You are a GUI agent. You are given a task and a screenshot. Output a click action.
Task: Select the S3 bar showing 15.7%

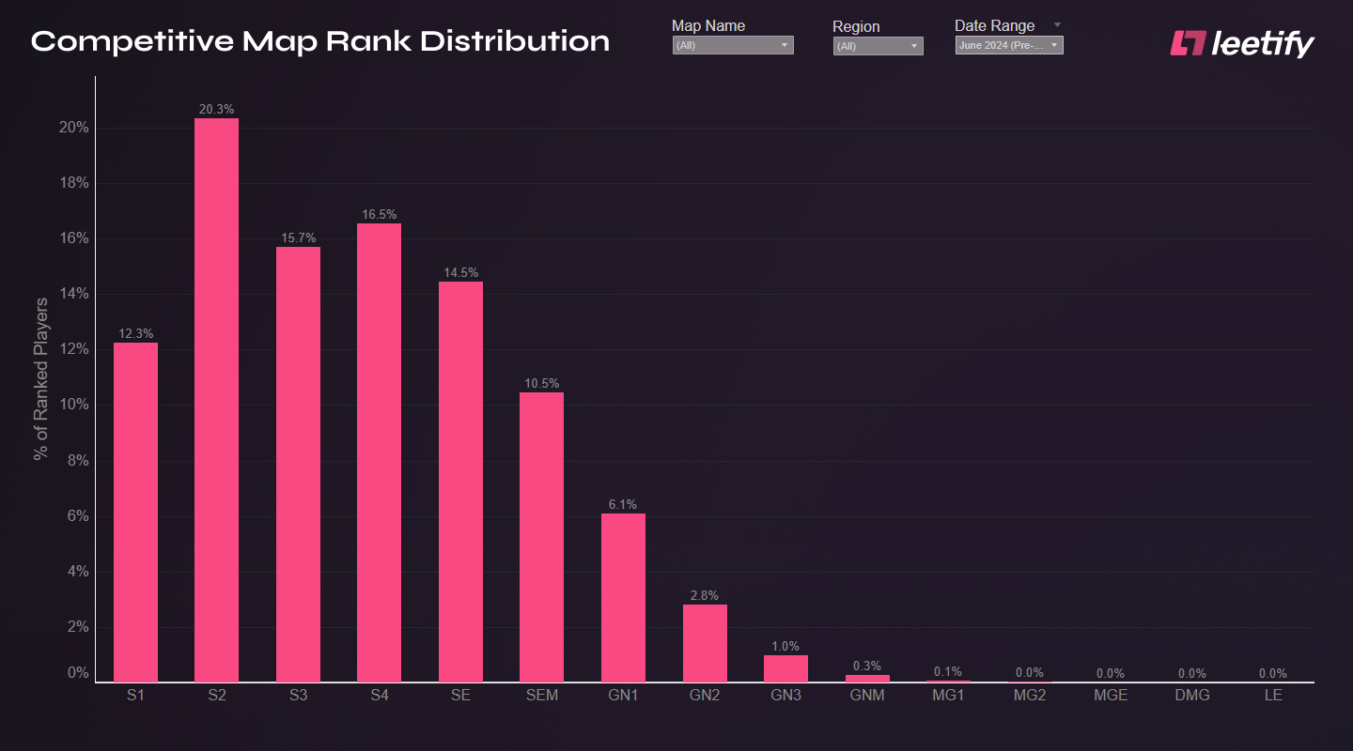coord(298,464)
